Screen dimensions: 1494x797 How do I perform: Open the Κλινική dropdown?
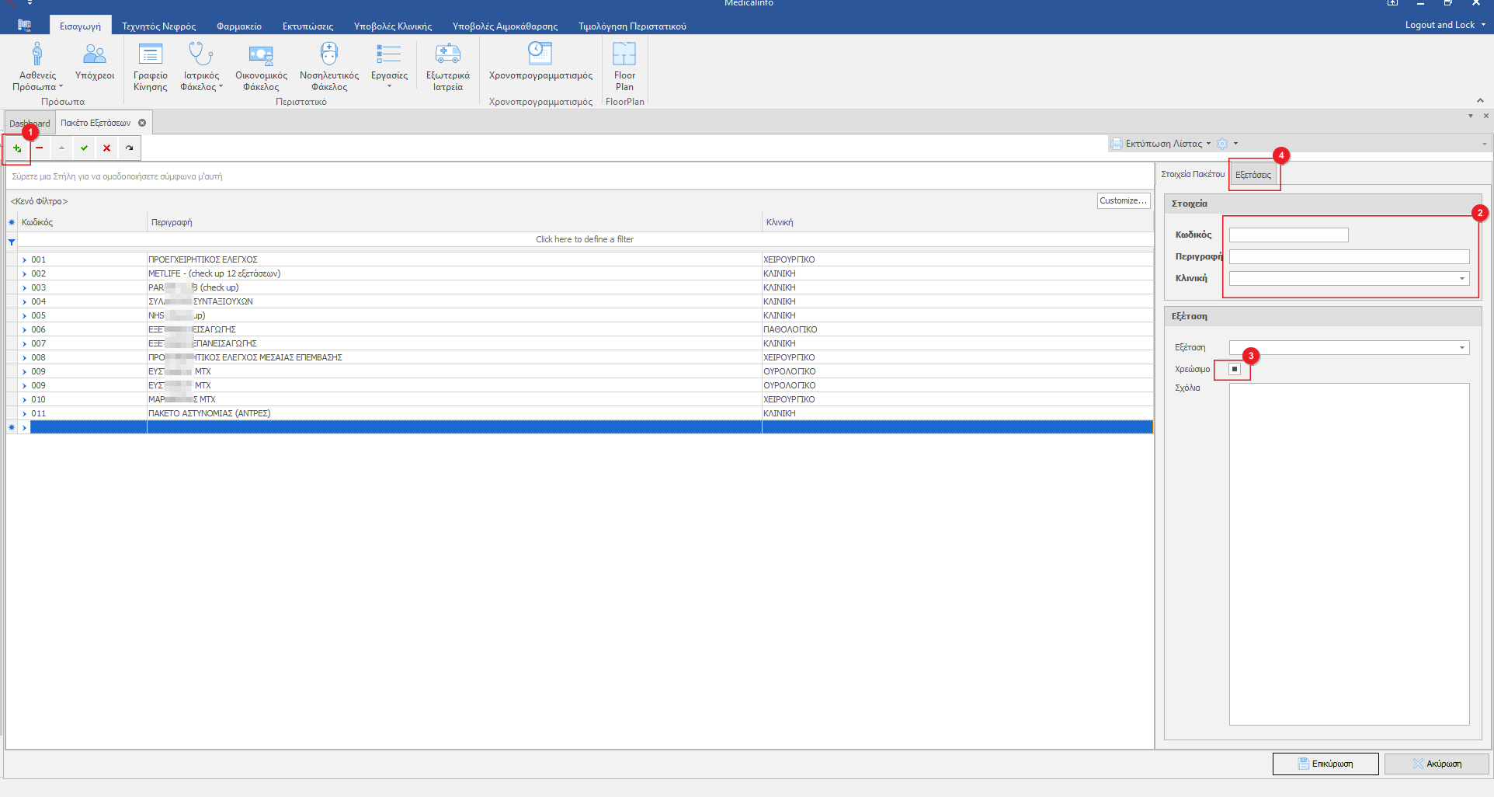1461,279
